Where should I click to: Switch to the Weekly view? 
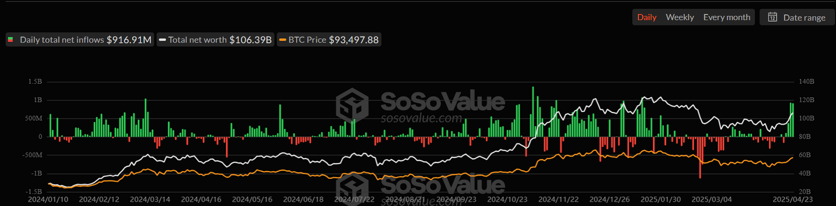pos(680,17)
